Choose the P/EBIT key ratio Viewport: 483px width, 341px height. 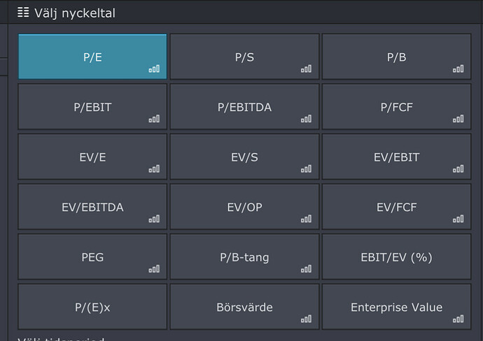point(92,107)
